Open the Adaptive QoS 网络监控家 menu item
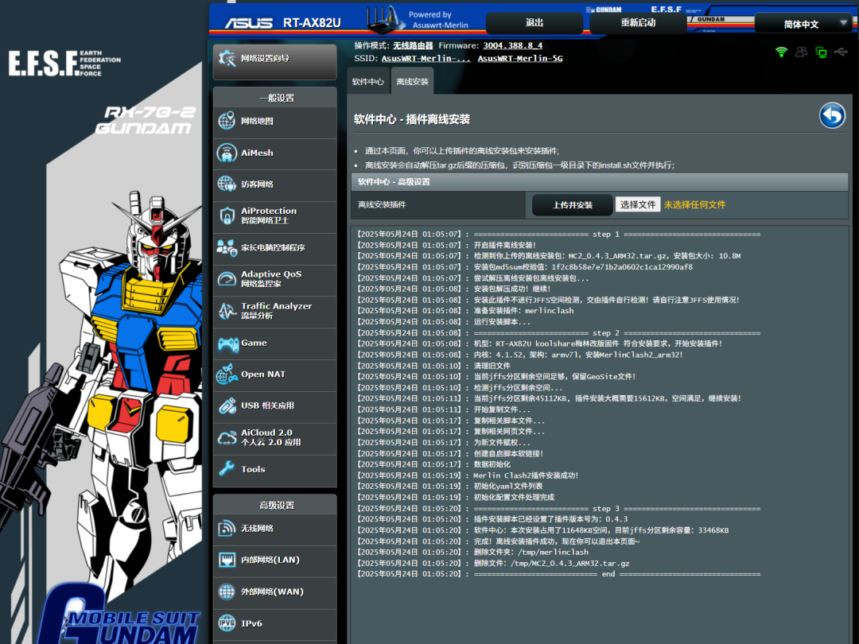The width and height of the screenshot is (859, 644). click(x=275, y=280)
